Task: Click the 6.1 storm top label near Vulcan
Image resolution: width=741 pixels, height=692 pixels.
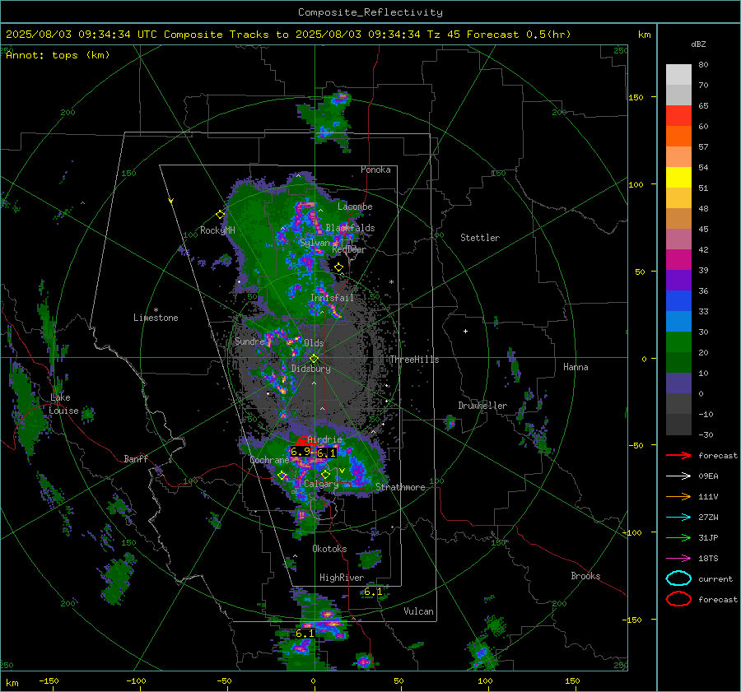Action: tap(373, 592)
